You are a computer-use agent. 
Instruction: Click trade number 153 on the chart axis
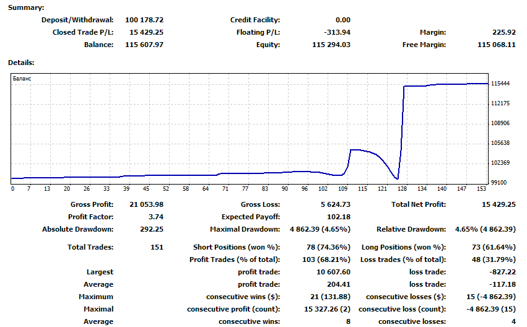click(x=481, y=189)
